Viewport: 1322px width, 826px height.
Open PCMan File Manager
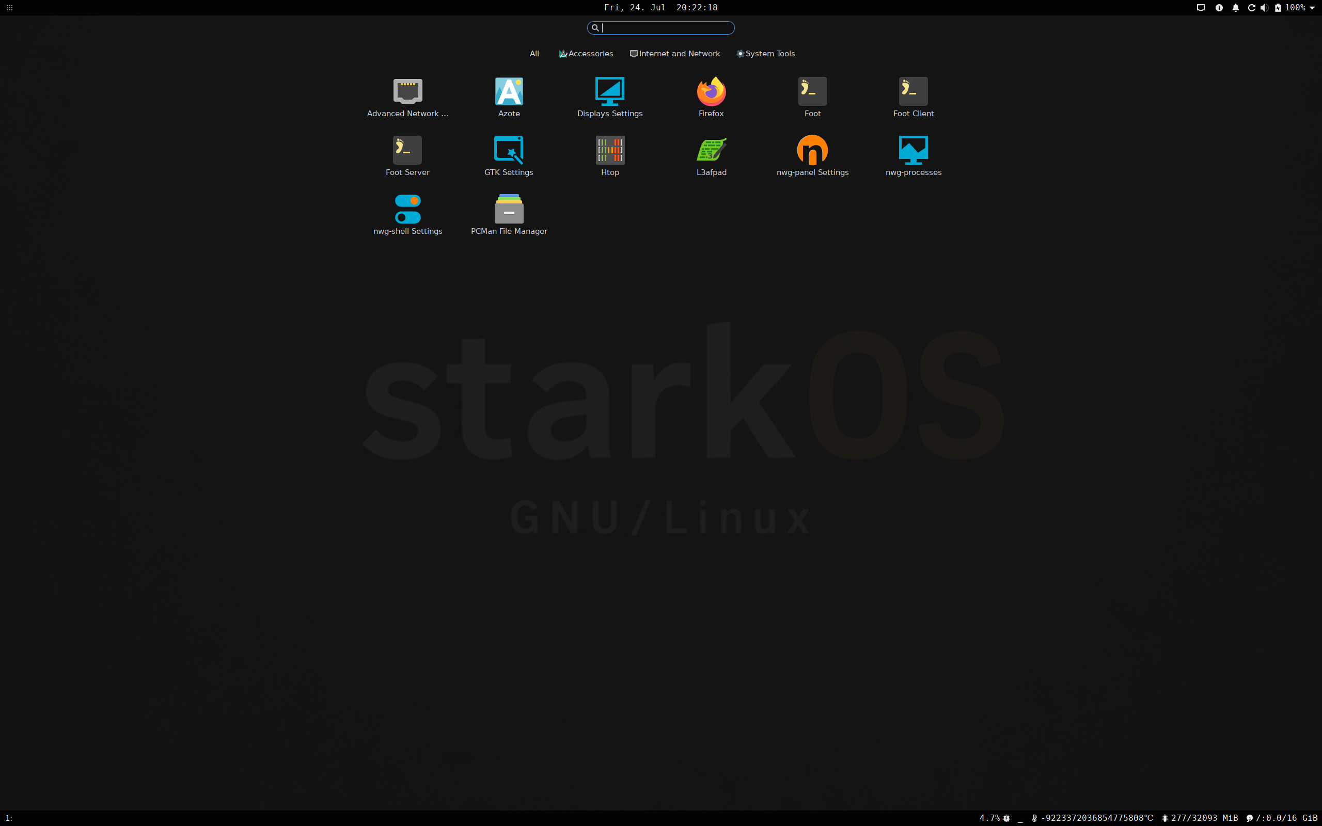pyautogui.click(x=509, y=215)
